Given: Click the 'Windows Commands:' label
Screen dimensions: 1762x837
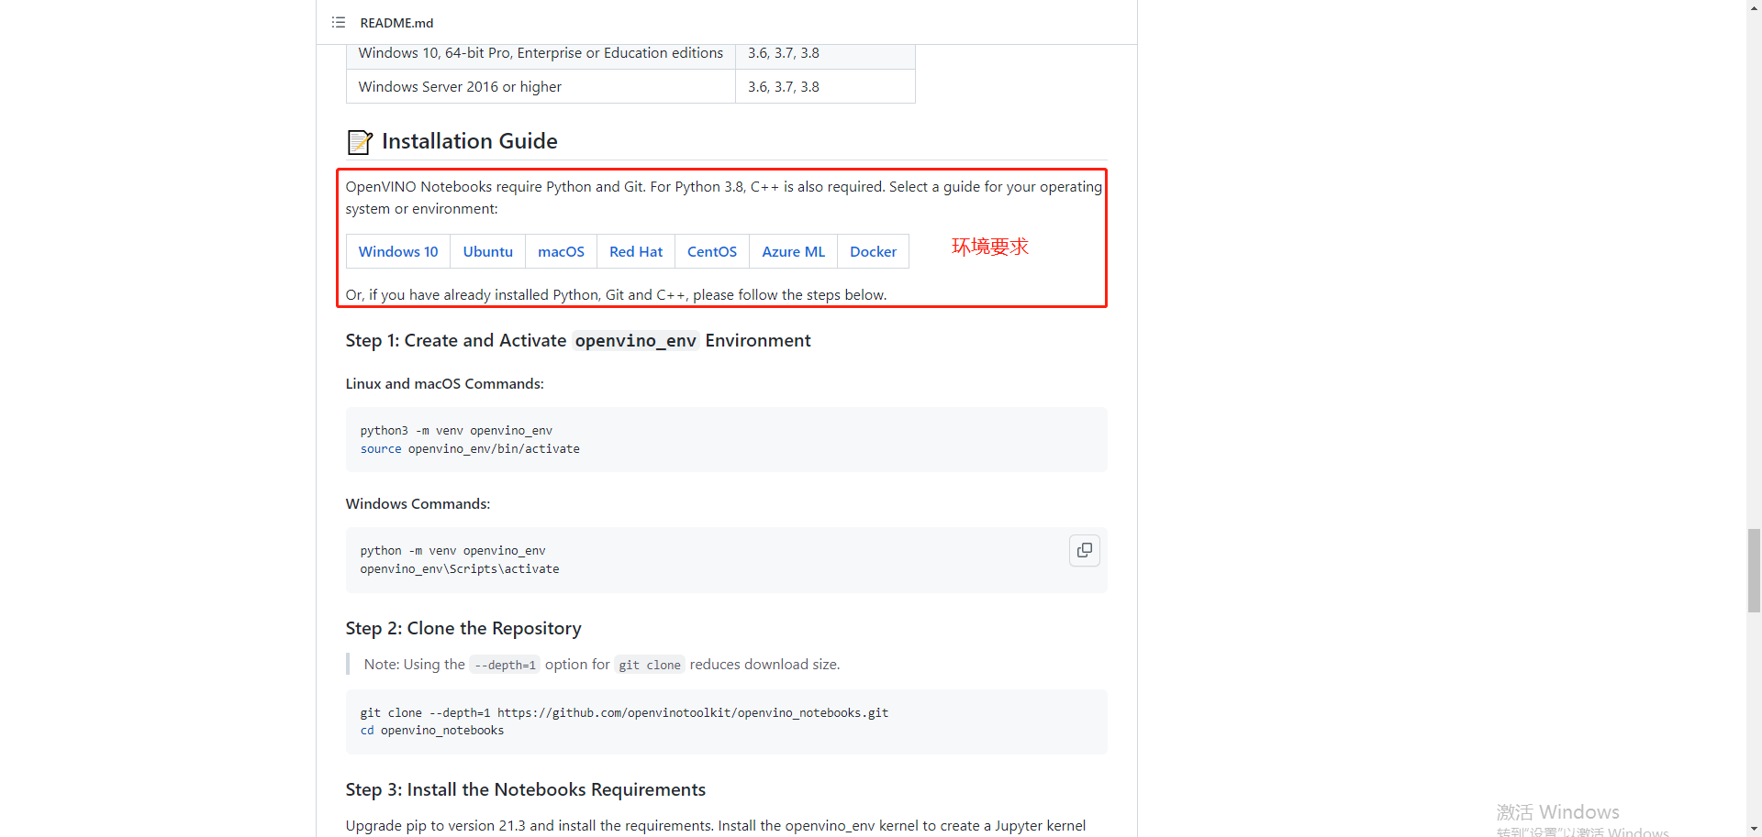Looking at the screenshot, I should coord(418,503).
